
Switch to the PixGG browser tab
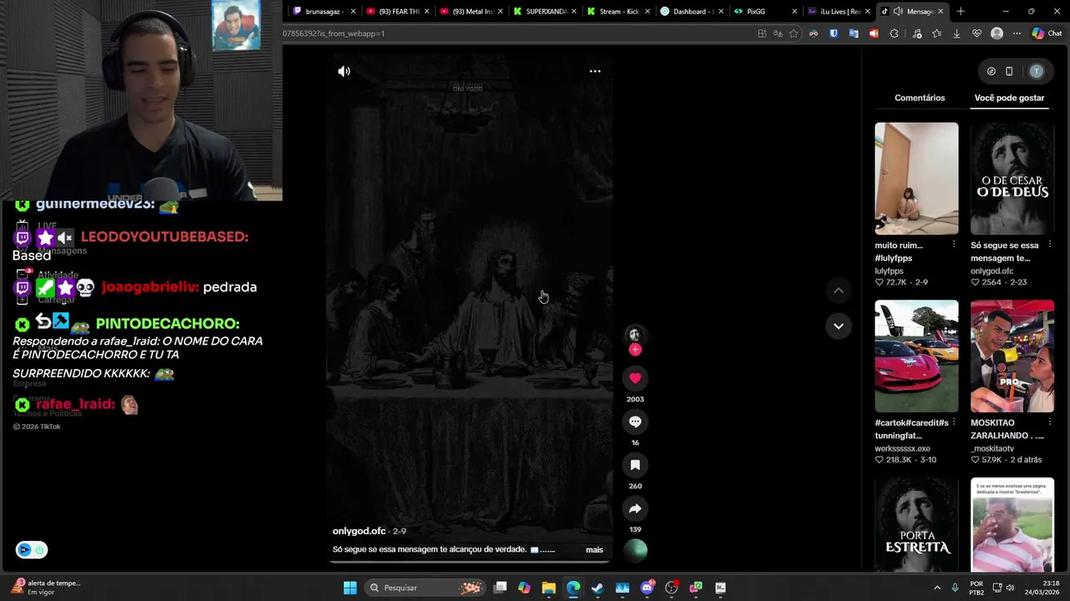pos(765,12)
